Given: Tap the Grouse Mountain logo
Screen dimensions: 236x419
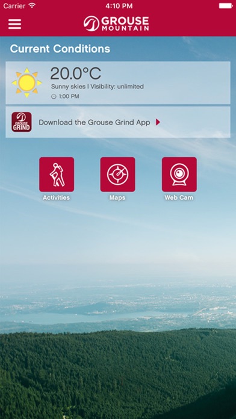Looking at the screenshot, I should click(x=116, y=23).
